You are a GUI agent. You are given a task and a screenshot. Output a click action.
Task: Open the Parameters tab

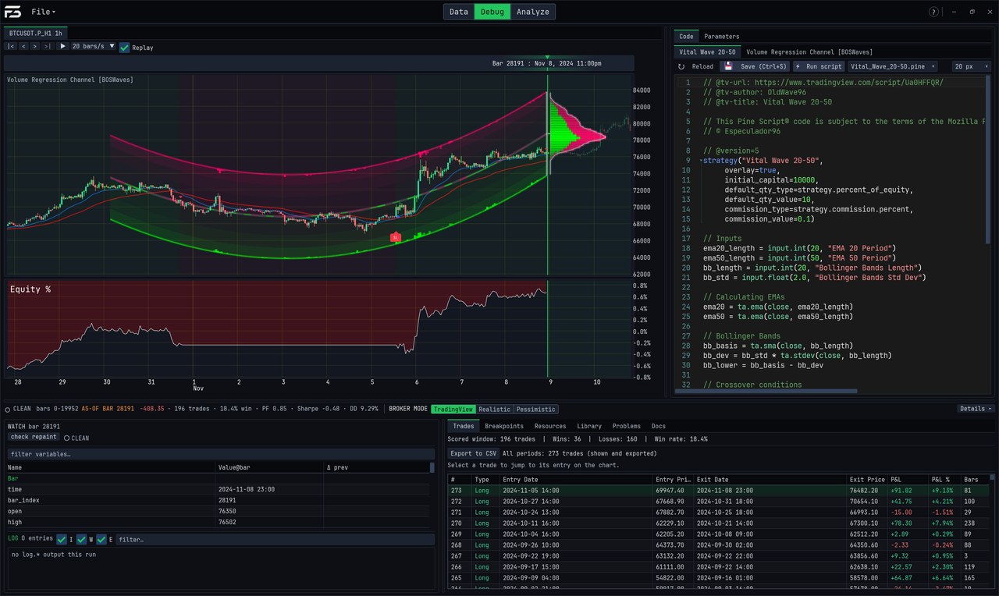pos(721,37)
